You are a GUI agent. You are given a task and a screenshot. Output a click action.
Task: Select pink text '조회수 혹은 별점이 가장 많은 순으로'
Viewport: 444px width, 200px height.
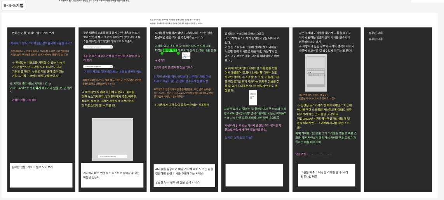pyautogui.click(x=111, y=58)
